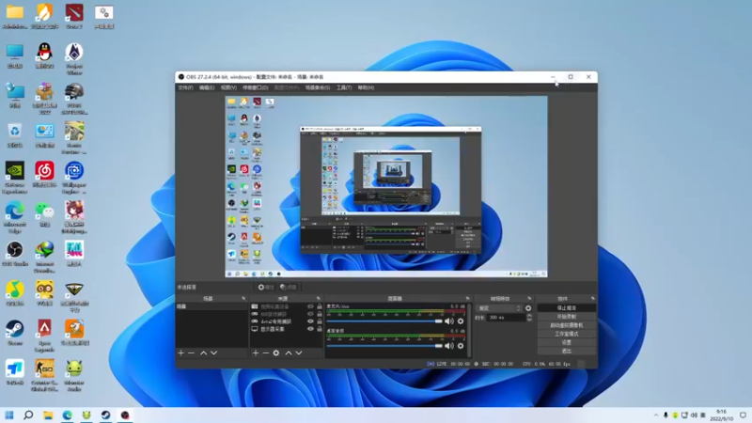Lock the dota2 capture source
Image resolution: width=752 pixels, height=423 pixels.
pyautogui.click(x=320, y=321)
